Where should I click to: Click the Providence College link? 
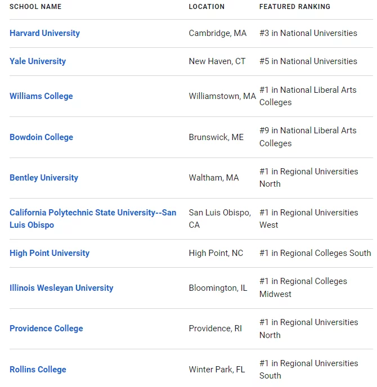[x=46, y=328]
